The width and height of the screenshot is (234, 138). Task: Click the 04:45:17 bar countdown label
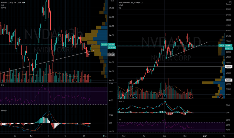[x=228, y=49]
